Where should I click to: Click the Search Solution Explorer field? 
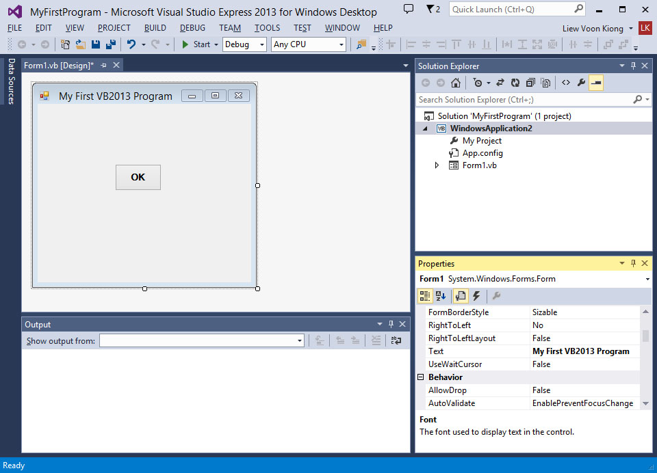533,100
